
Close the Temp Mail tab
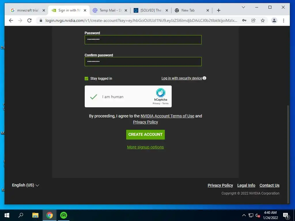point(126,10)
